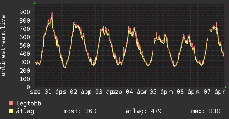This screenshot has width=229, height=119.
Task: Click the 'max: 838' statistic
Action: pos(205,111)
